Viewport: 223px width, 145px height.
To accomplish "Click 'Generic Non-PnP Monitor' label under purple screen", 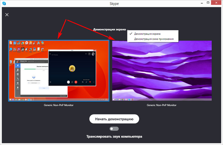I will click(162, 105).
